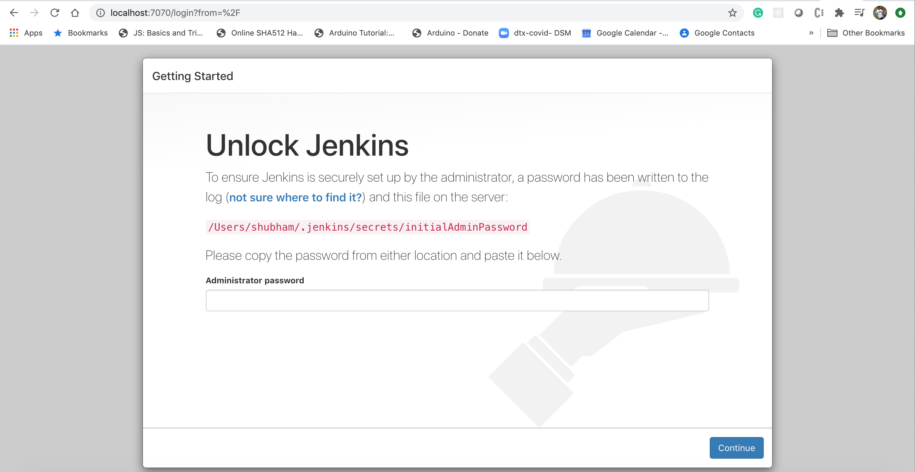The image size is (915, 472).
Task: Open the Bookmarks starred folder
Action: point(81,33)
